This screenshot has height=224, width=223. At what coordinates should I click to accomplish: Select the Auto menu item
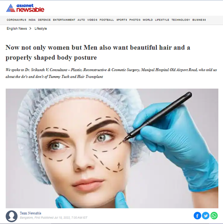(81, 20)
